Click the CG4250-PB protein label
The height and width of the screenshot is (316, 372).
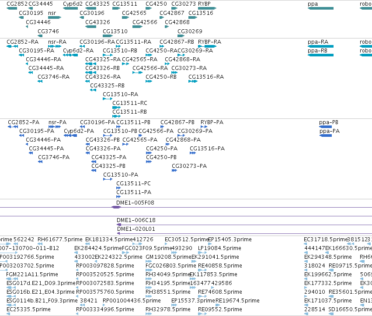161,157
